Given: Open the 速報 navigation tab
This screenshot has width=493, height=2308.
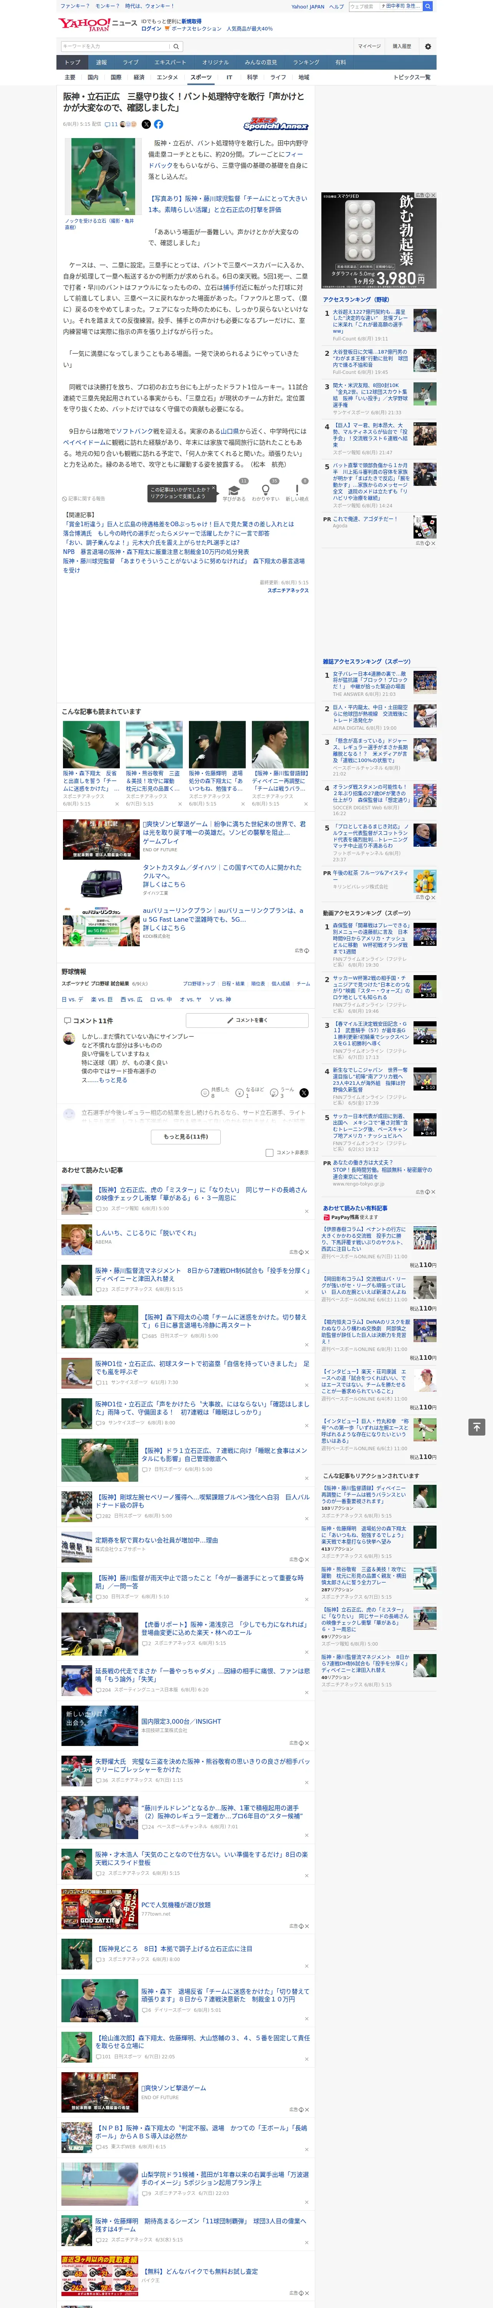Looking at the screenshot, I should pos(101,63).
